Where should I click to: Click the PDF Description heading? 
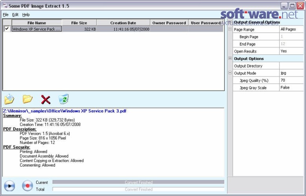(20, 129)
